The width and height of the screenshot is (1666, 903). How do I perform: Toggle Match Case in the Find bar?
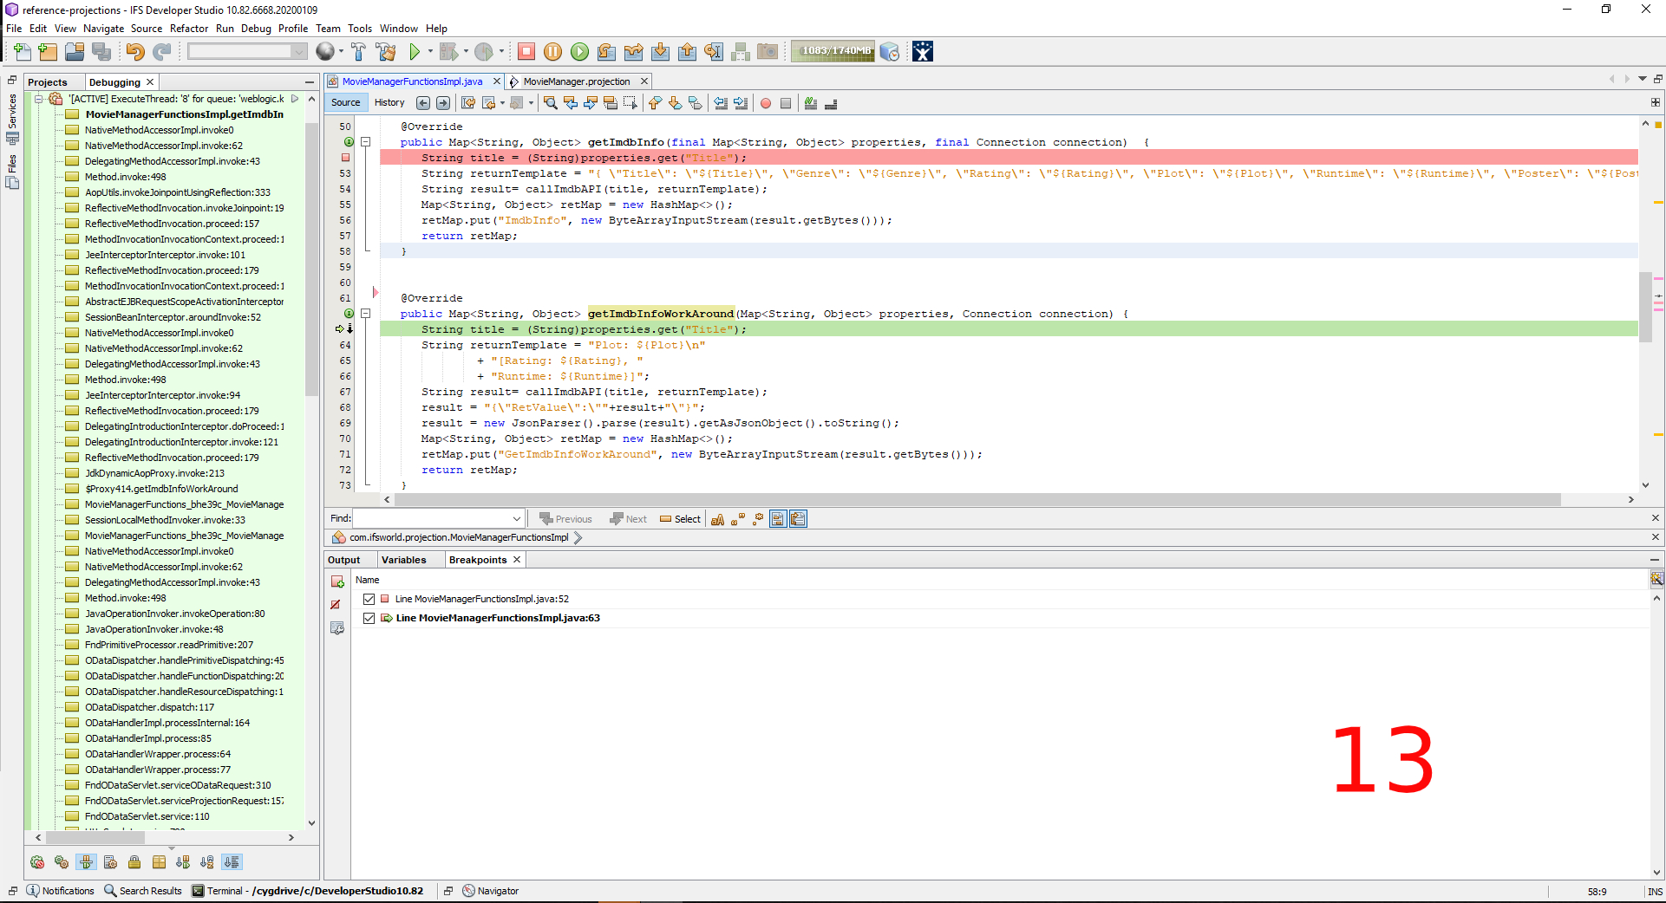coord(717,519)
